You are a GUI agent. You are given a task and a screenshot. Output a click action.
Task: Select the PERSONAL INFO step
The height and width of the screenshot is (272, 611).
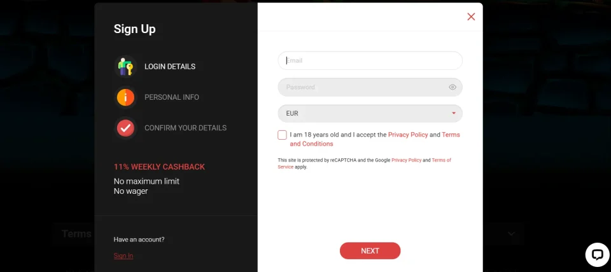coord(172,97)
